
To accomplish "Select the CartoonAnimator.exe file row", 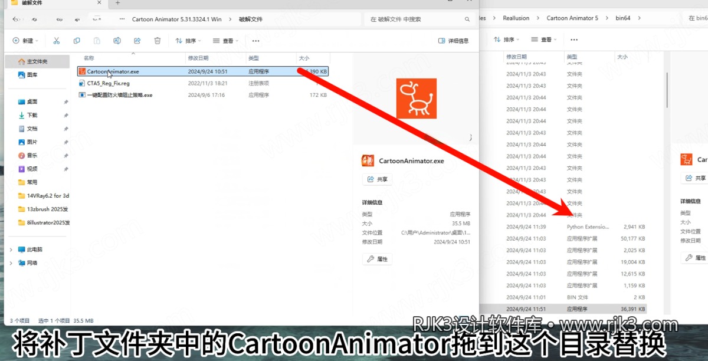I will click(x=203, y=71).
